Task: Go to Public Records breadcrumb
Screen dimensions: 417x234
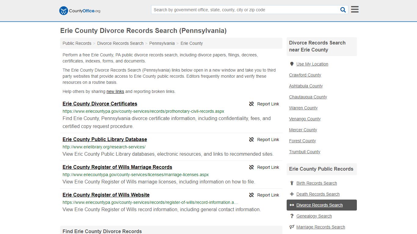Action: coord(77,43)
